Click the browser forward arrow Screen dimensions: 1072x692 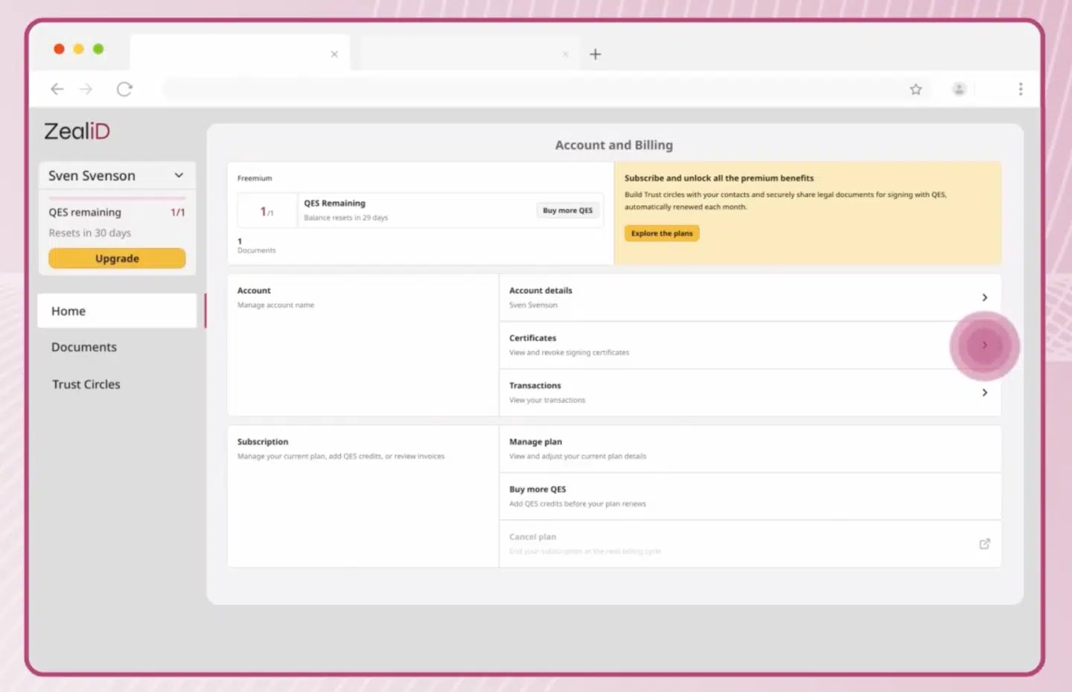click(x=86, y=89)
